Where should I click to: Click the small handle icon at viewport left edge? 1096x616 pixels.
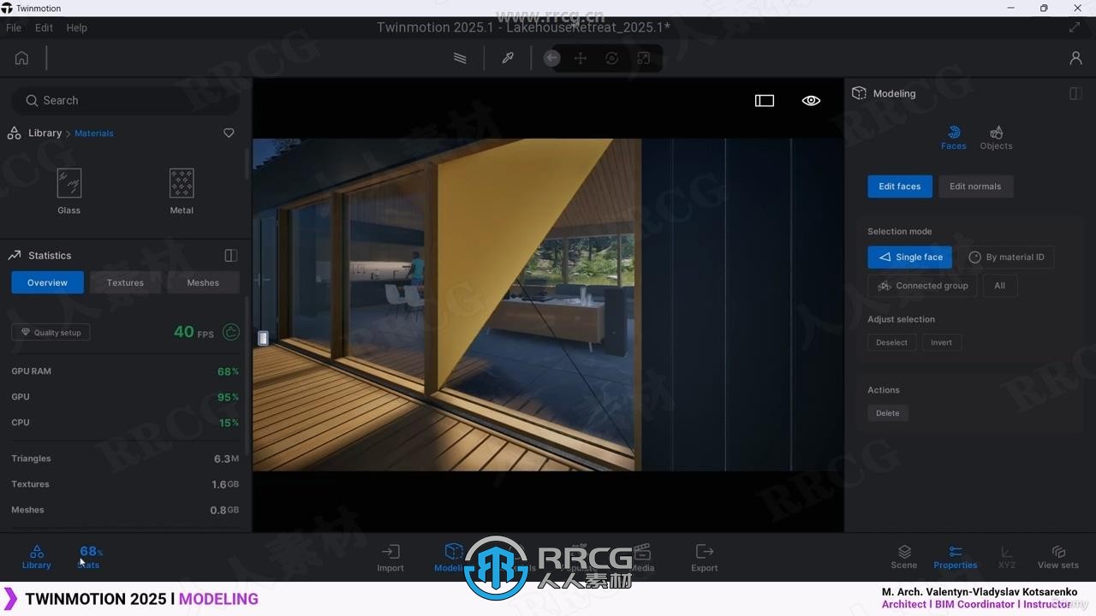263,338
